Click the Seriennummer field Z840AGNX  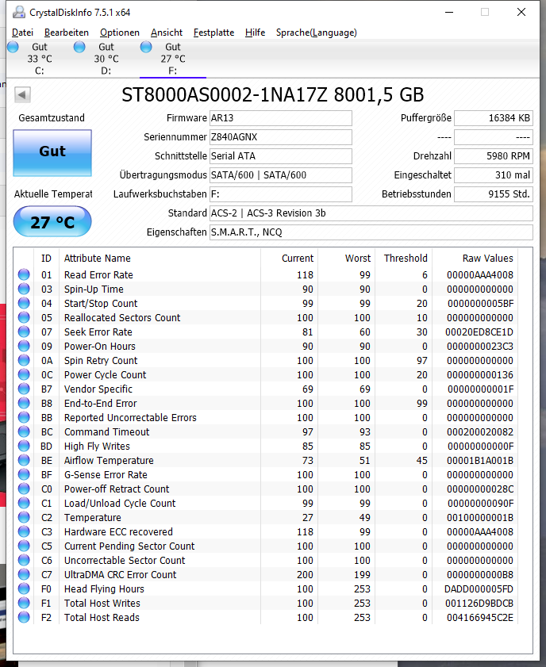tap(280, 137)
